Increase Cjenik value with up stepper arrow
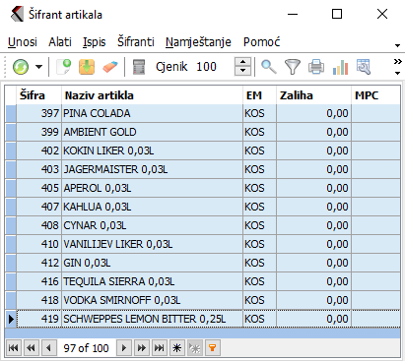The height and width of the screenshot is (361, 405). (x=242, y=62)
